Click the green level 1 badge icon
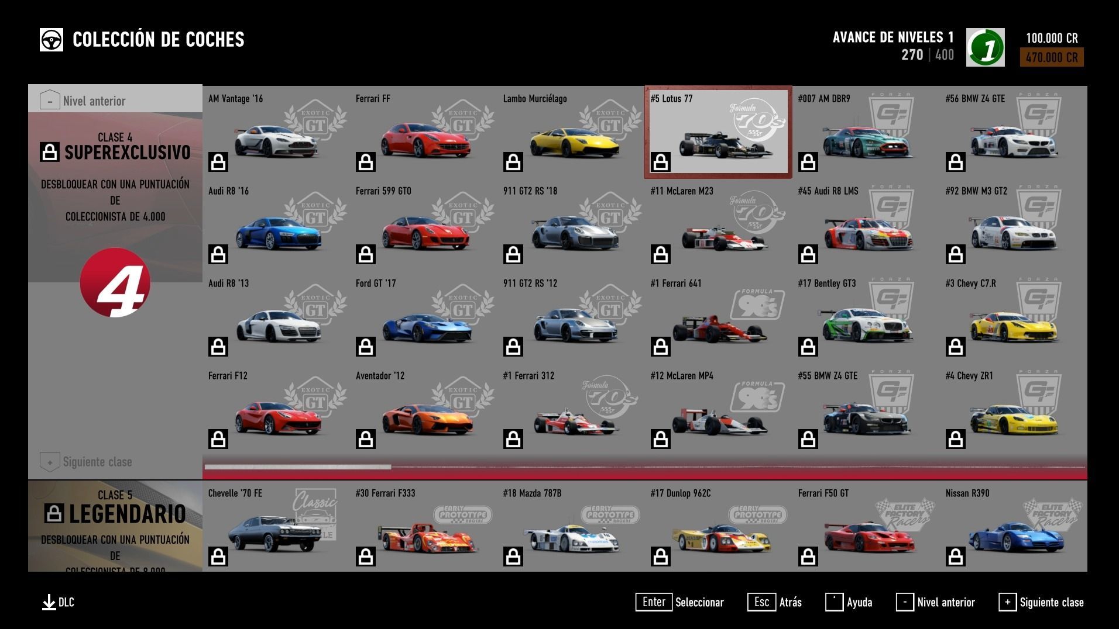This screenshot has width=1119, height=629. pos(985,48)
